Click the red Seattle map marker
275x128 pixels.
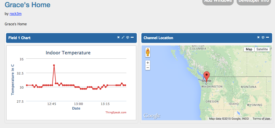pyautogui.click(x=207, y=76)
